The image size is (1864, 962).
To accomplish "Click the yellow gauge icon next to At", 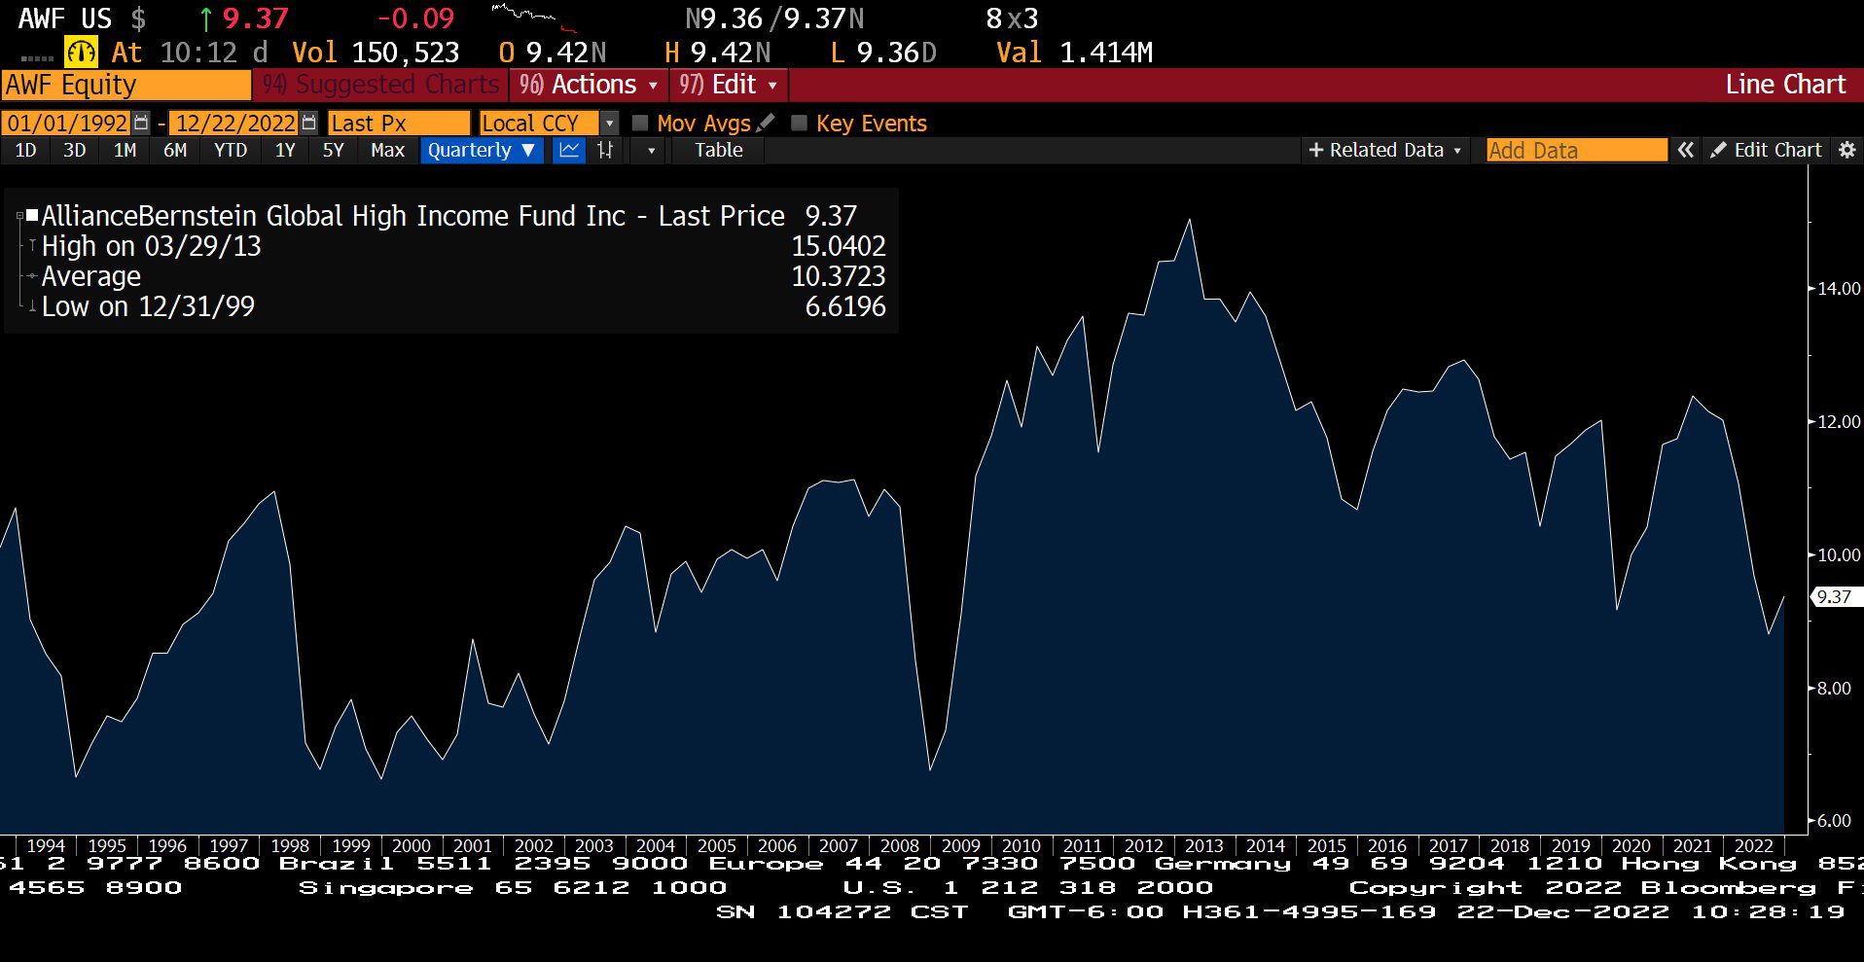I will 81,52.
